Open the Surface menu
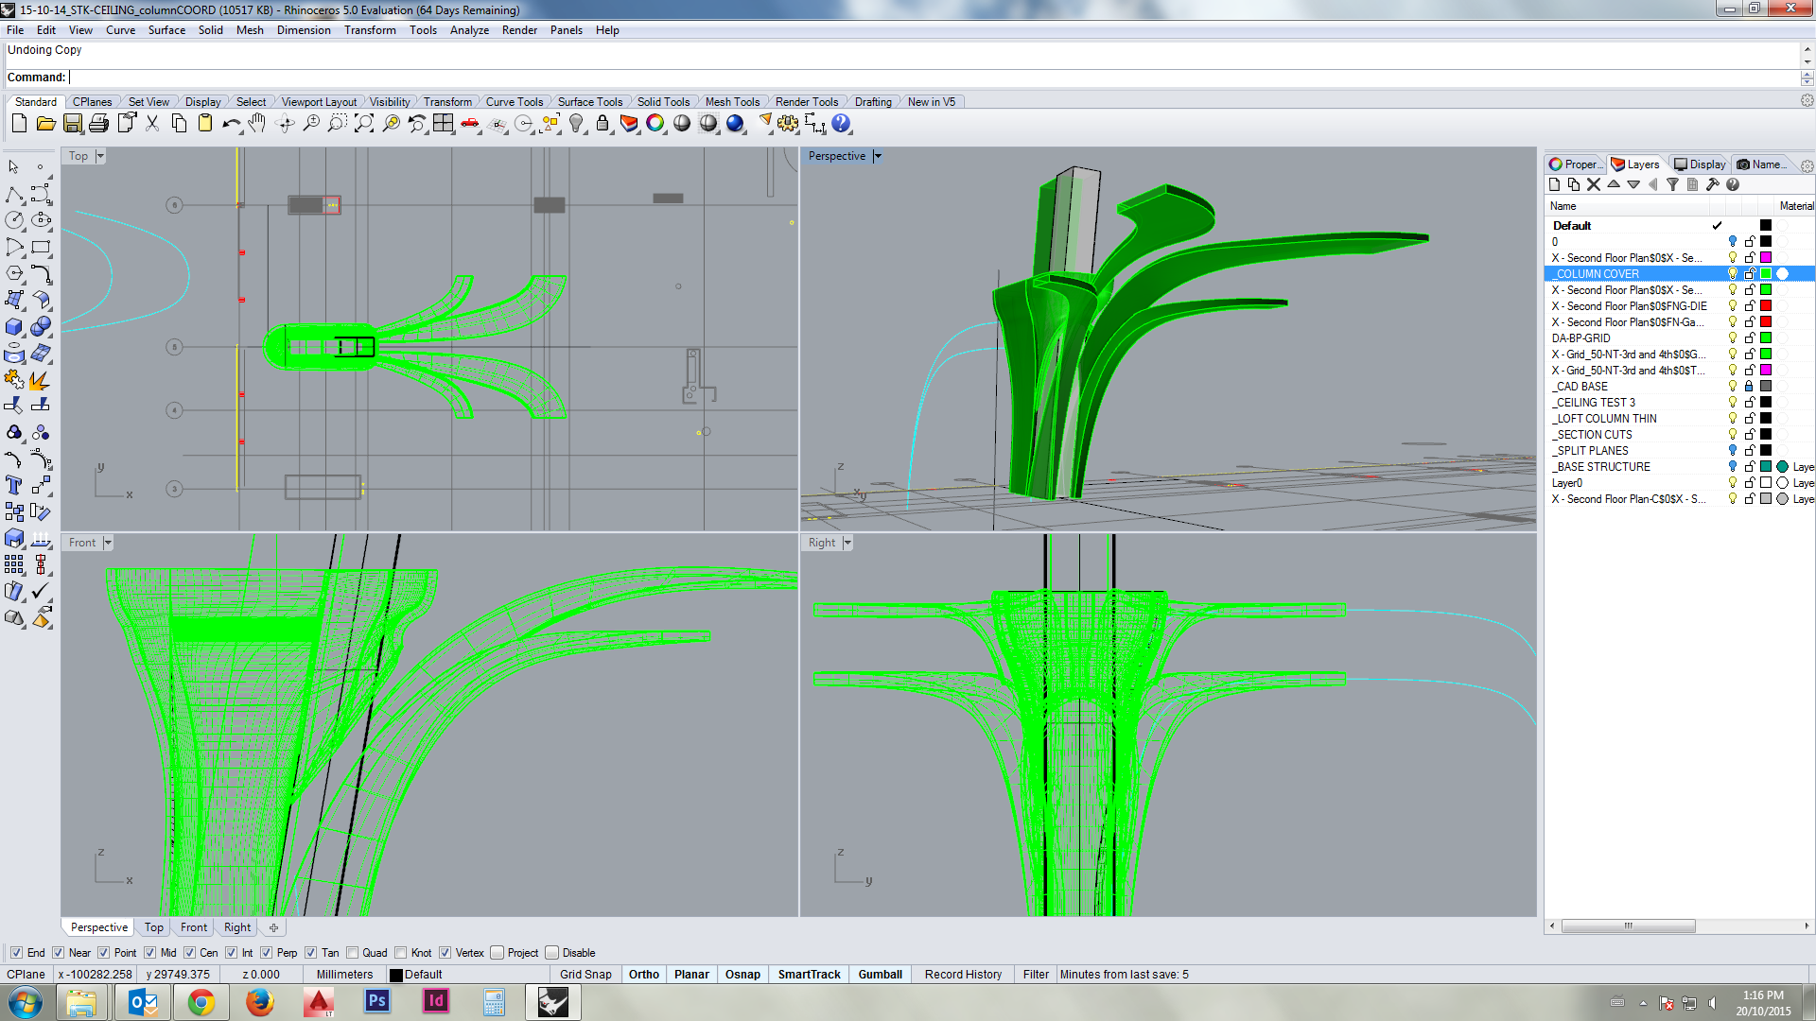 (x=166, y=30)
